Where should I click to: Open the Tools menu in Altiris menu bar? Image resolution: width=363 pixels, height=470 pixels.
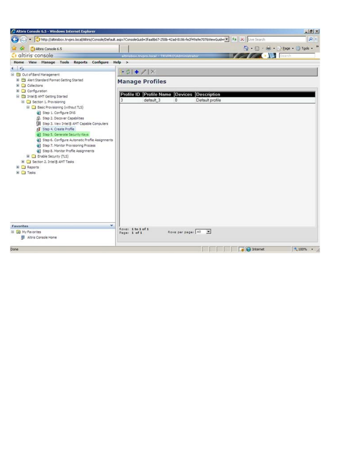(64, 62)
